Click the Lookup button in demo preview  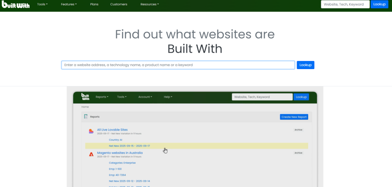click(x=301, y=97)
